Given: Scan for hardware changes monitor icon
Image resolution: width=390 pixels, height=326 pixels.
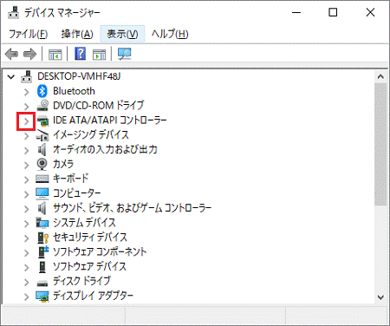Looking at the screenshot, I should 125,54.
